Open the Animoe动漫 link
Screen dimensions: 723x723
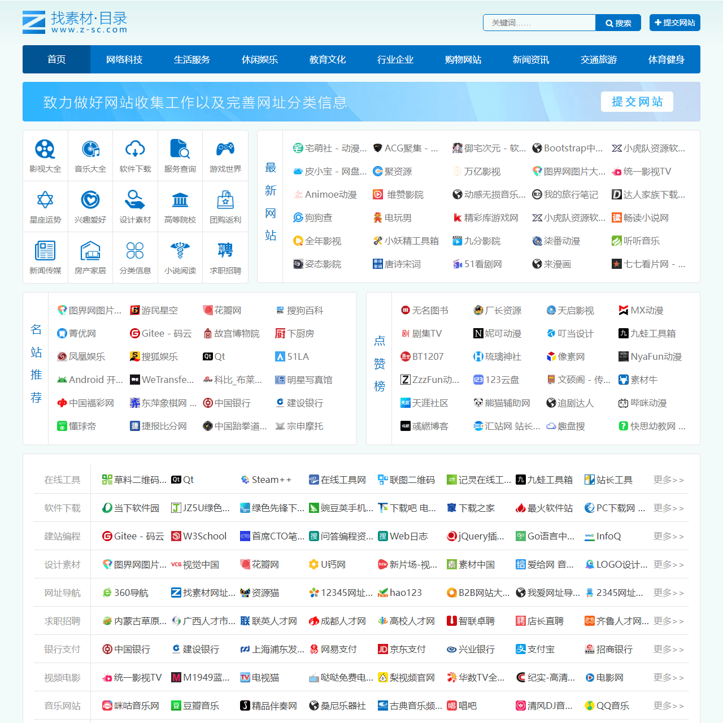point(325,194)
